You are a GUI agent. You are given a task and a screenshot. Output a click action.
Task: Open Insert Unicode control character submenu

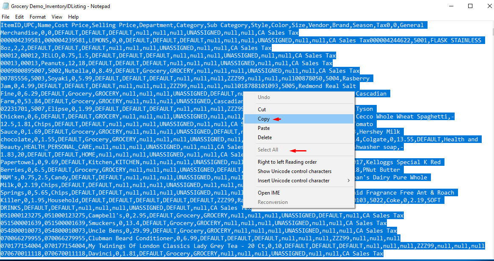(x=299, y=181)
